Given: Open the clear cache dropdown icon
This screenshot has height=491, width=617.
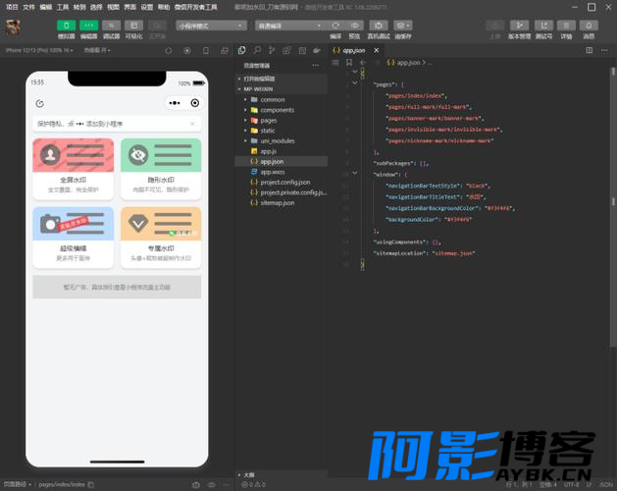Looking at the screenshot, I should coord(403,26).
